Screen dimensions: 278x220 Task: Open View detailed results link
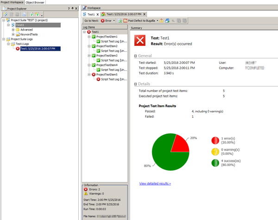point(155,183)
